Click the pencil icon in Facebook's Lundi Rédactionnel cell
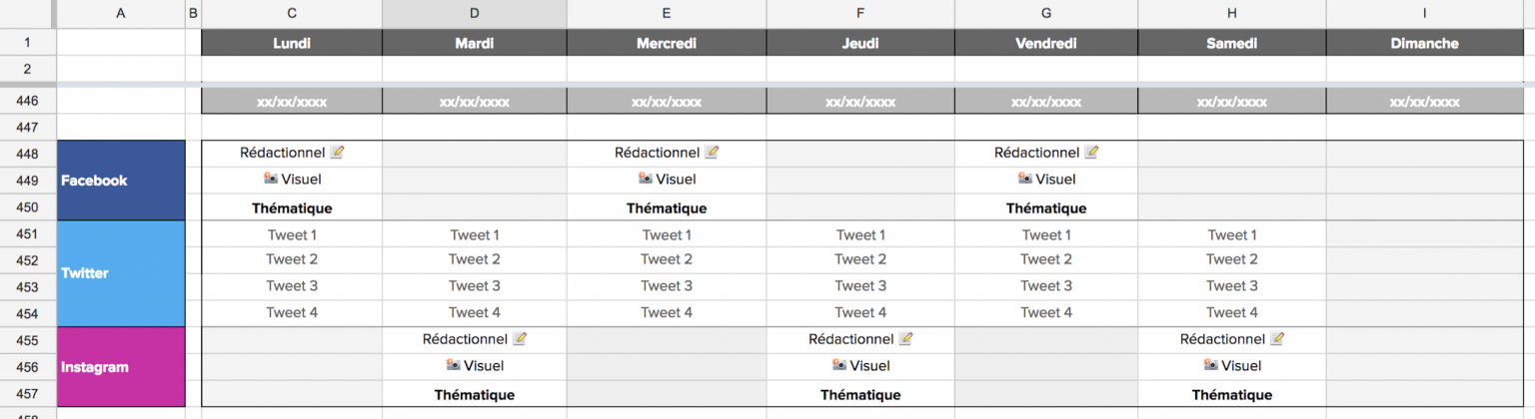The image size is (1535, 419). [x=337, y=153]
